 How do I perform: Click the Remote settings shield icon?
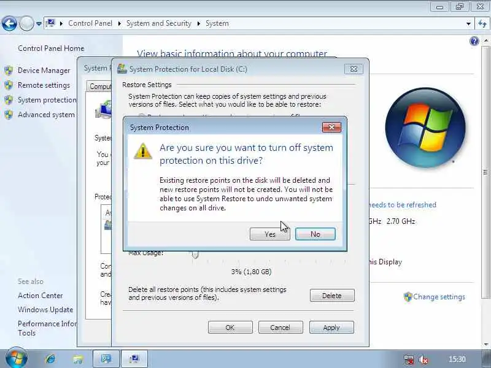[9, 85]
